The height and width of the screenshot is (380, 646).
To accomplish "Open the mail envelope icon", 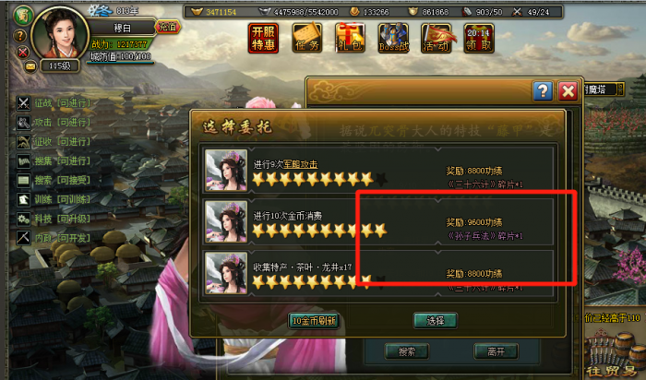I will (x=30, y=65).
